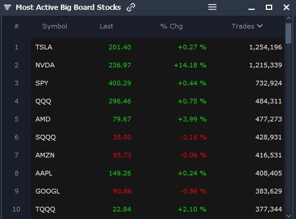
Task: Minimize the Most Active window
Action: click(251, 9)
